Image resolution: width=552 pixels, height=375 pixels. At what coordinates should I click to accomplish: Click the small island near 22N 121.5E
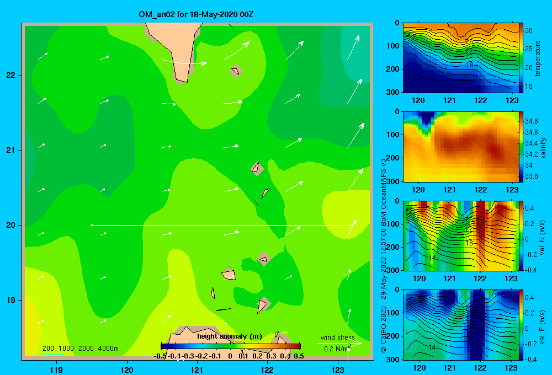point(236,71)
